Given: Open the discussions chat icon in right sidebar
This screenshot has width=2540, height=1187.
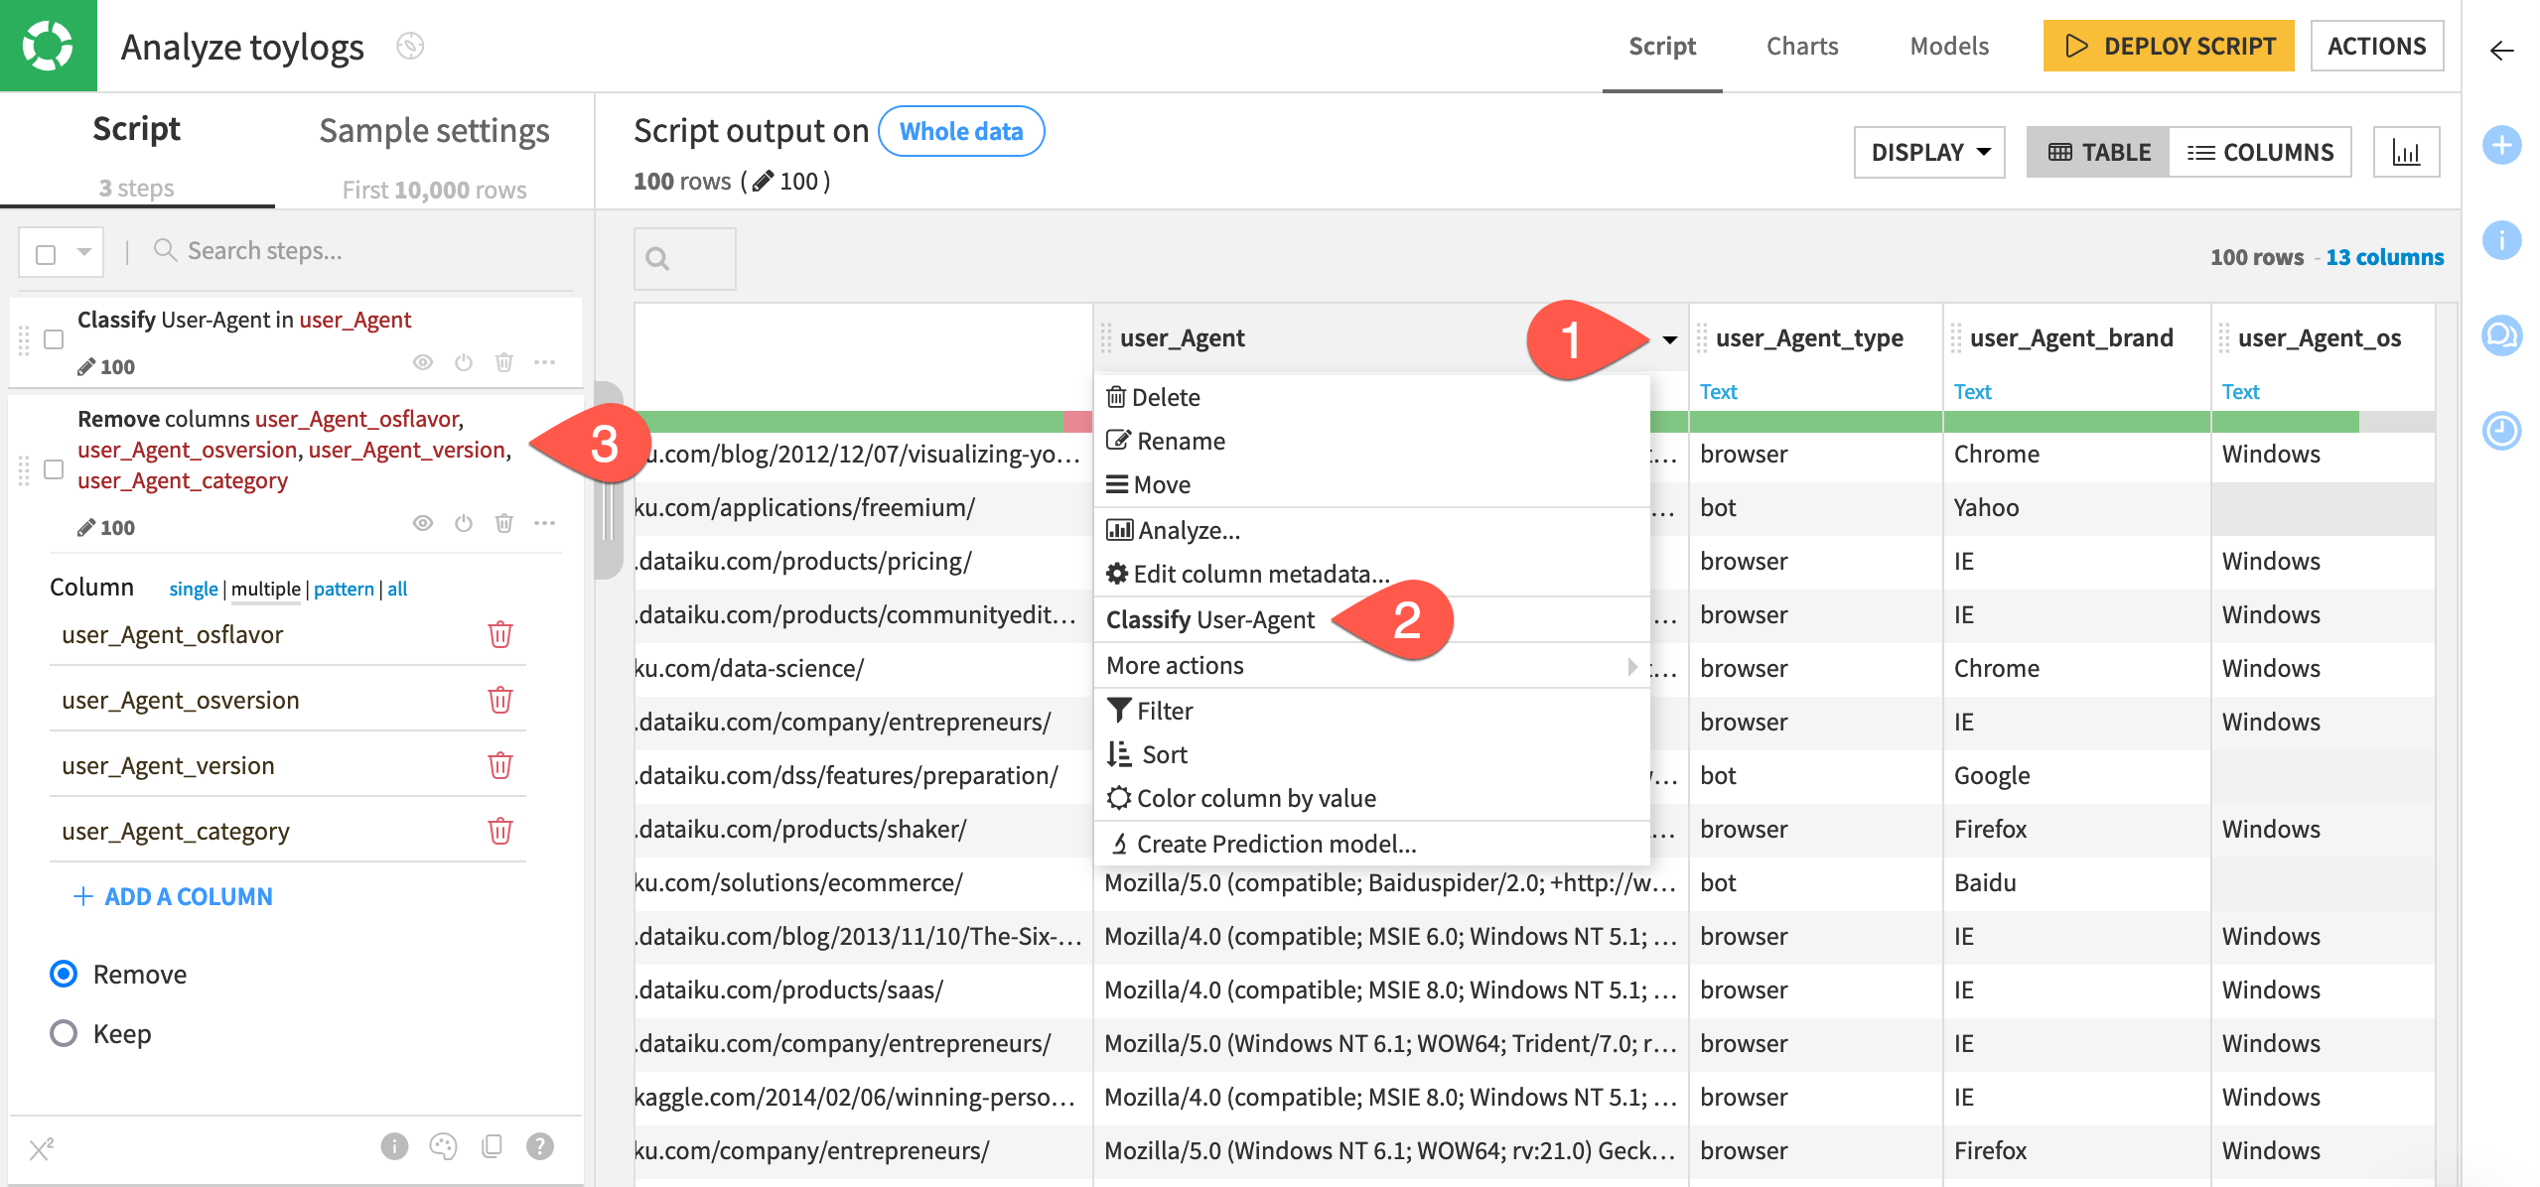Looking at the screenshot, I should [x=2501, y=334].
